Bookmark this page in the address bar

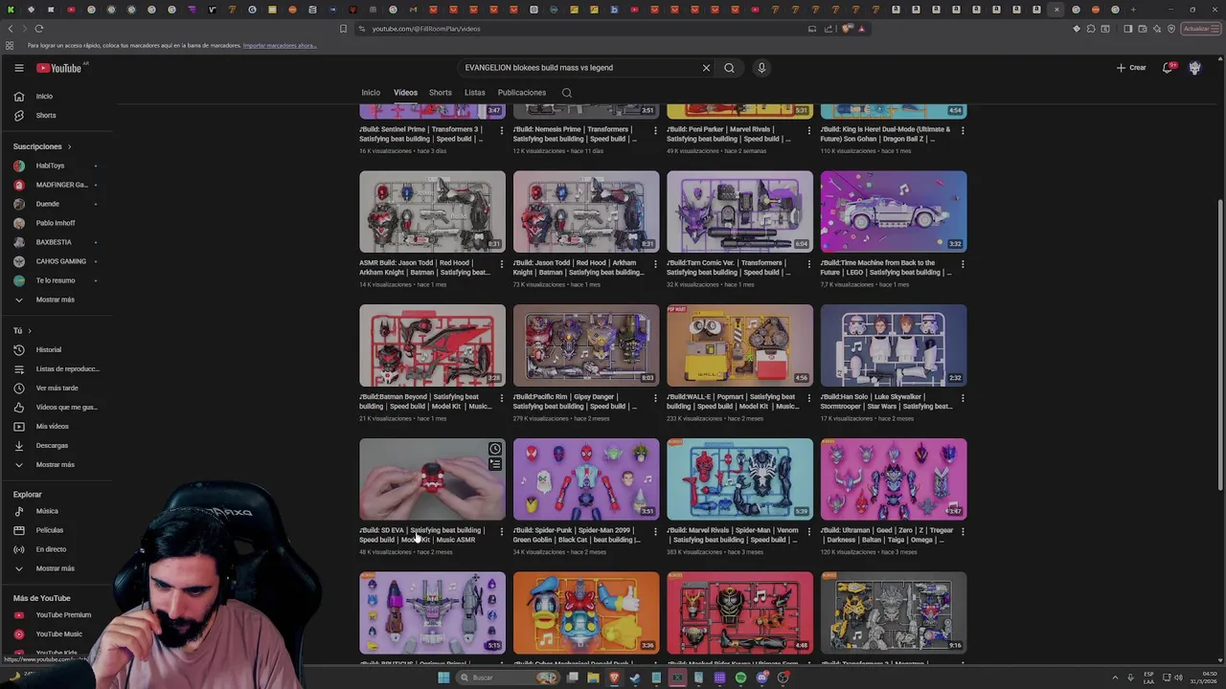(343, 29)
